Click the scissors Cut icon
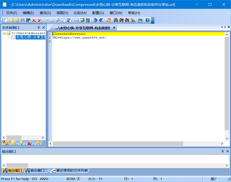Image resolution: width=231 pixels, height=182 pixels. tap(58, 20)
